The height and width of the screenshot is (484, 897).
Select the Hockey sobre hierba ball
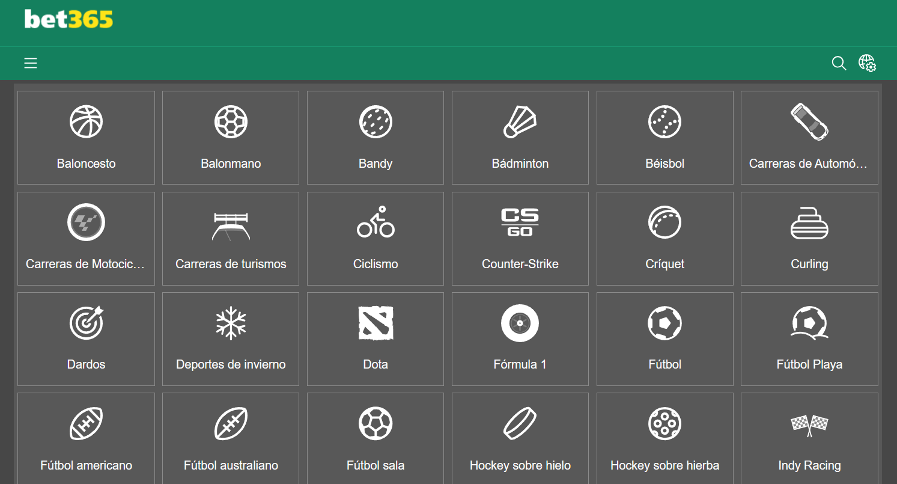click(665, 424)
